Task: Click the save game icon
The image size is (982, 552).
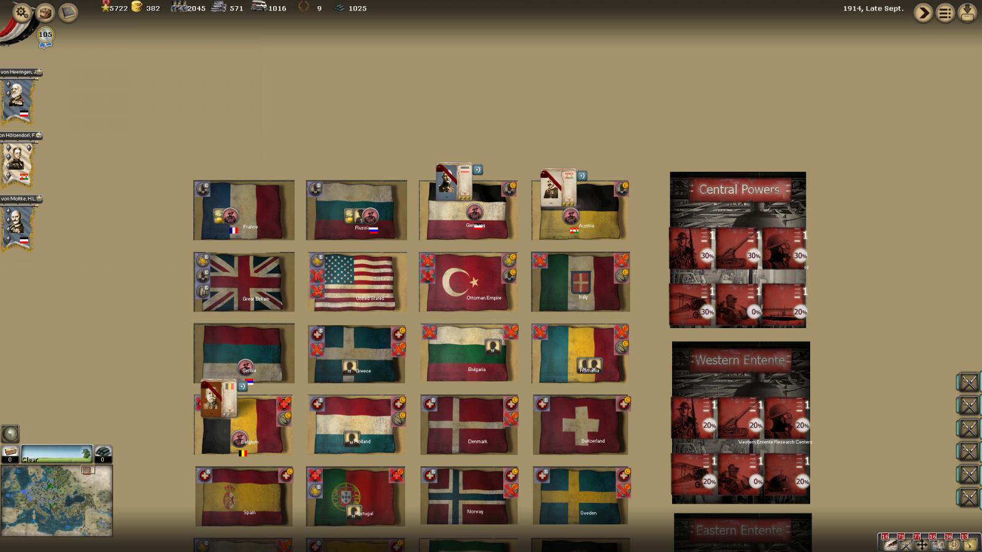Action: 967,13
